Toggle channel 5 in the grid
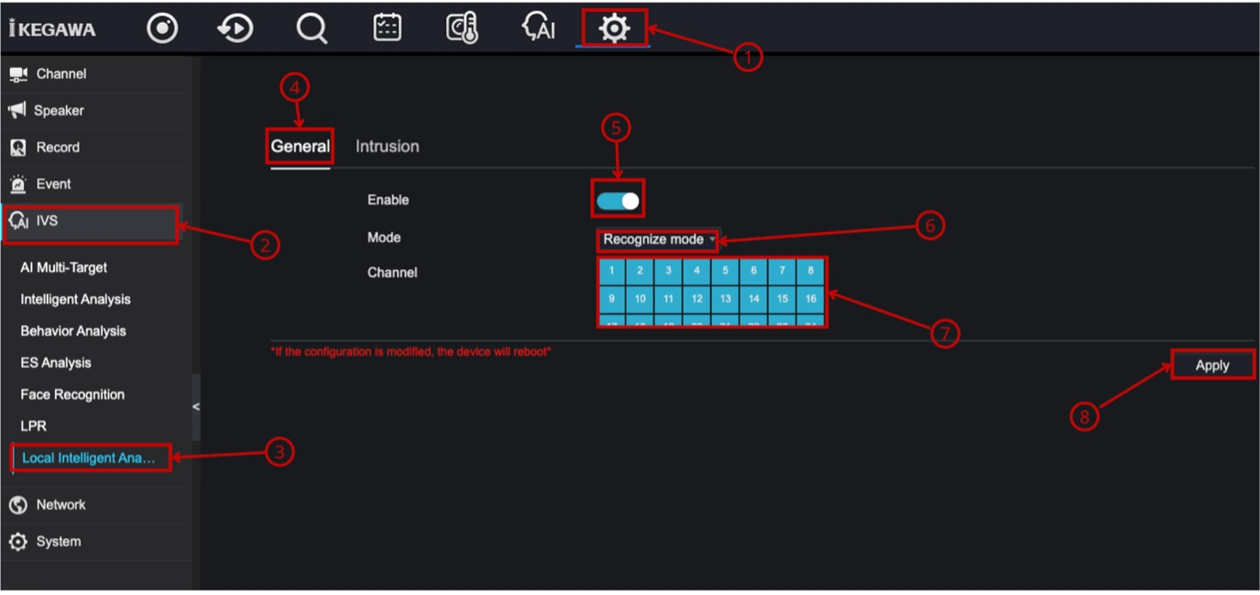1260x595 pixels. [726, 271]
